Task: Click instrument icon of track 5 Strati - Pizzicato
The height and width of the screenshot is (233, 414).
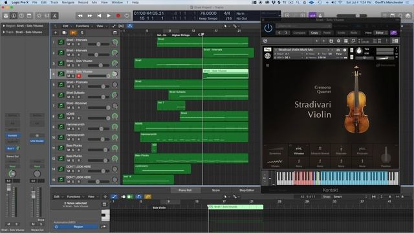Action: point(61,85)
